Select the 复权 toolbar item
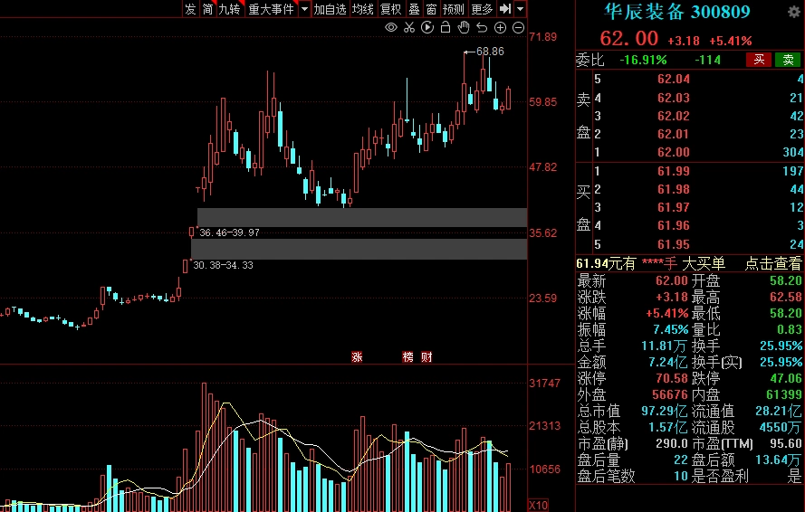This screenshot has width=805, height=512. pyautogui.click(x=390, y=9)
